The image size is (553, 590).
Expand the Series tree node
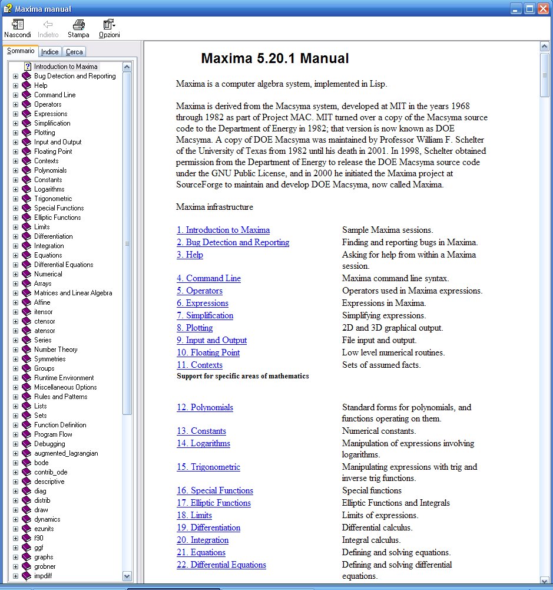[x=15, y=340]
